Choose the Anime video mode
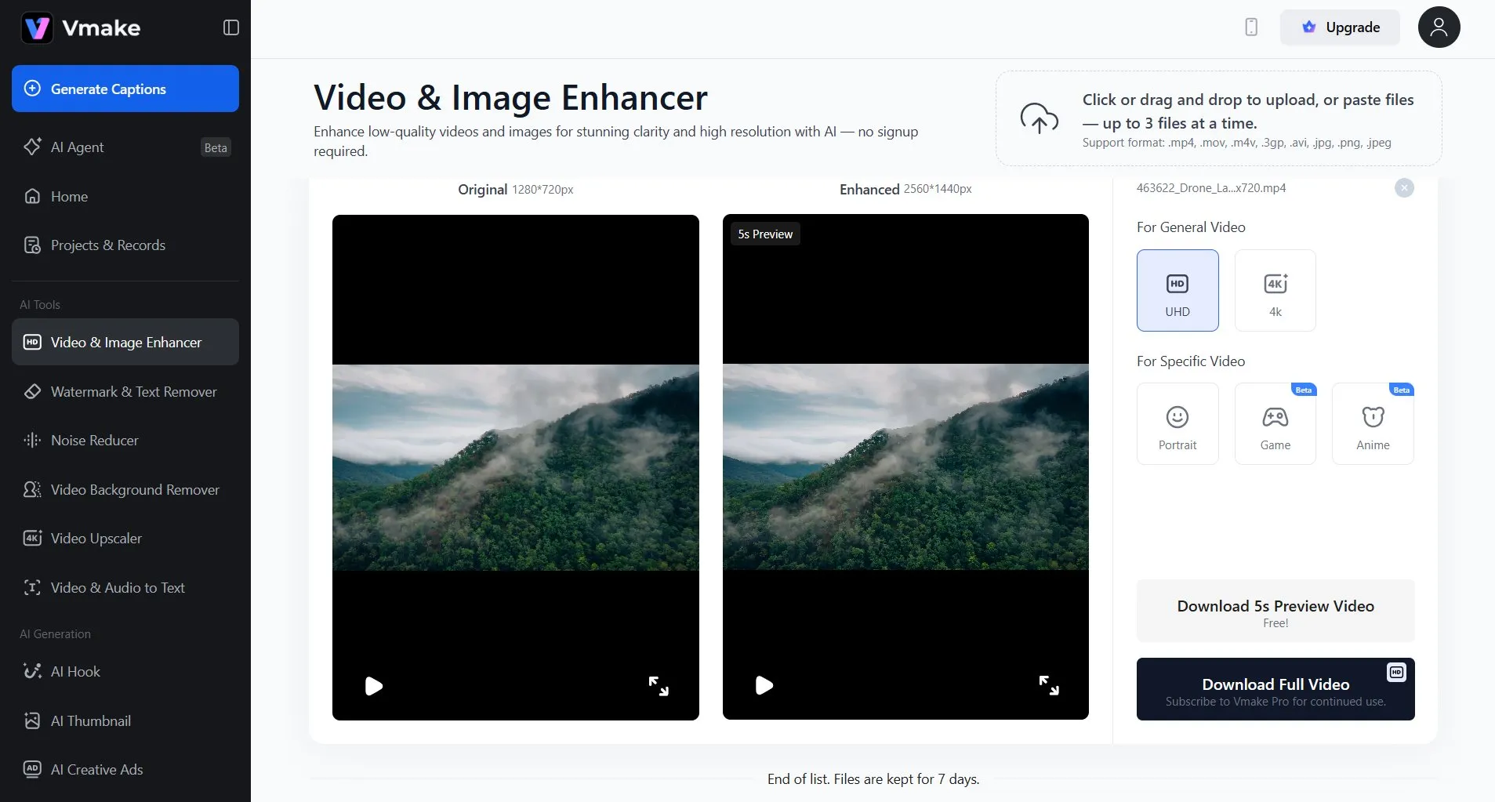This screenshot has height=802, width=1495. [x=1373, y=424]
